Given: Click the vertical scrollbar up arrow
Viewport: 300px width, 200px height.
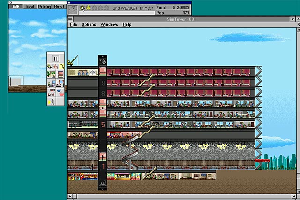Looking at the screenshot, I should click(x=298, y=30).
